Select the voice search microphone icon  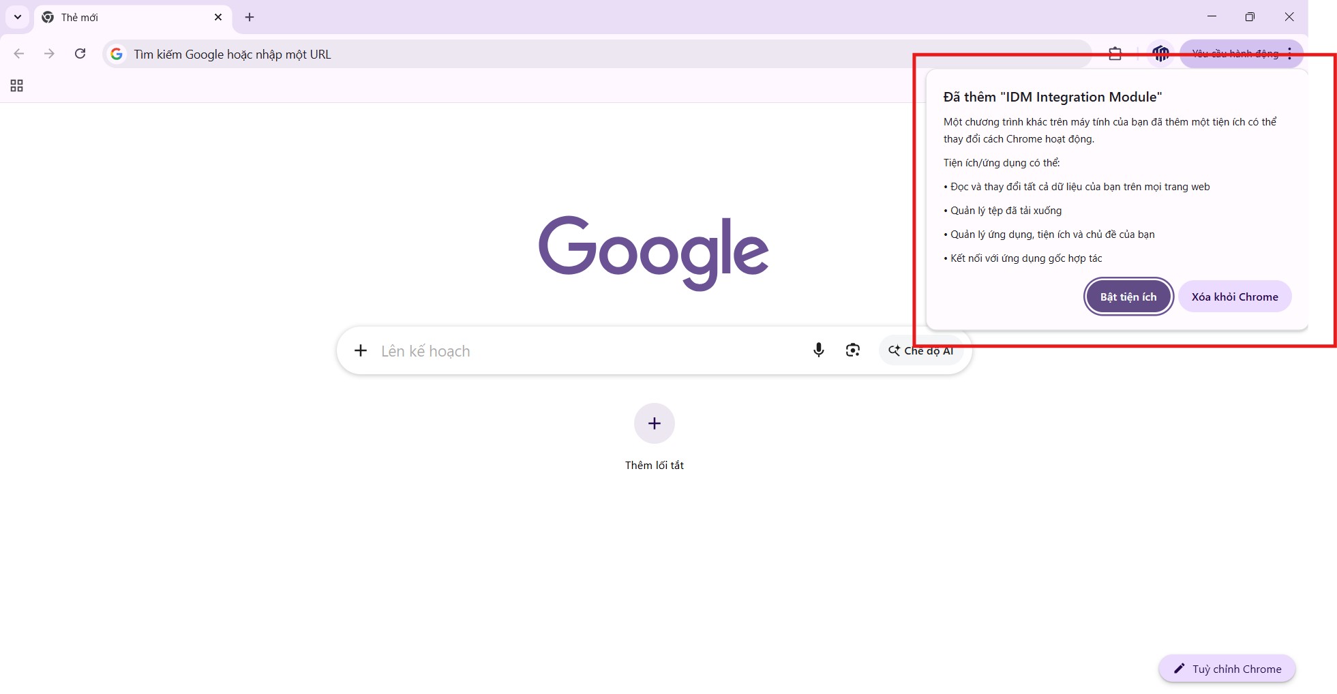pyautogui.click(x=817, y=350)
